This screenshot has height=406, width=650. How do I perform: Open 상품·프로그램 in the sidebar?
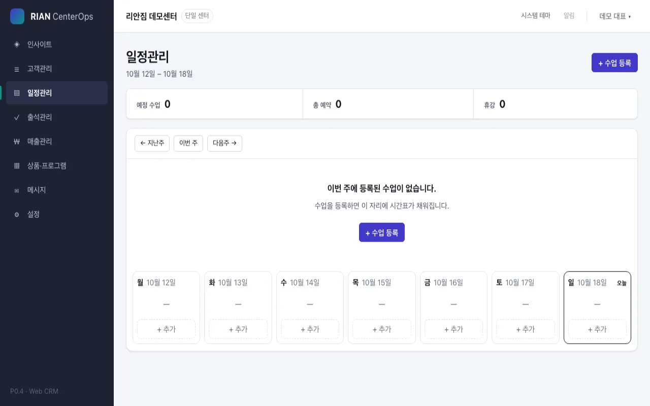point(57,166)
